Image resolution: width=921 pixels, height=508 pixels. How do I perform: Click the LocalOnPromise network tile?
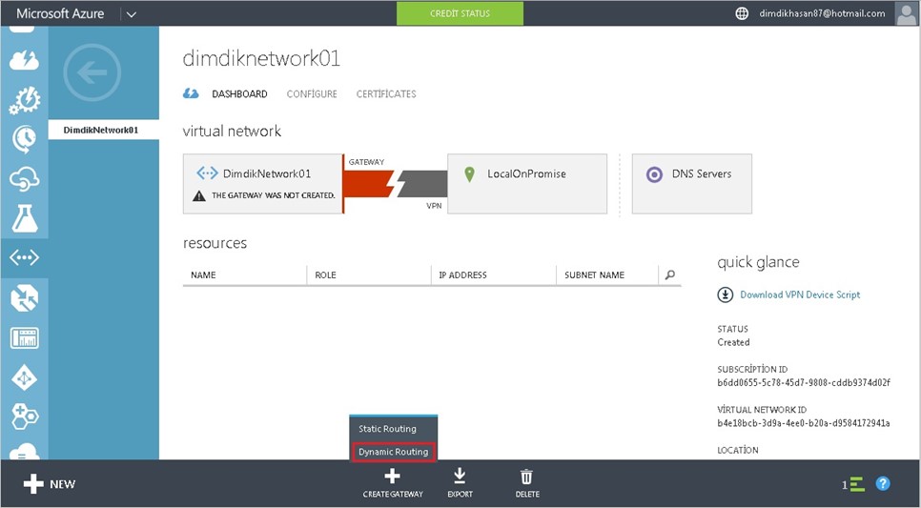[x=527, y=184]
